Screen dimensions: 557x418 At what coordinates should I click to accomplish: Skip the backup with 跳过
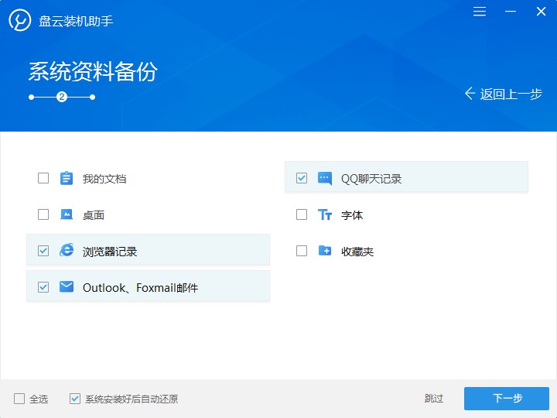coord(434,399)
